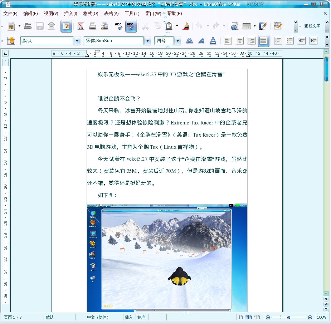
Task: Align text right
Action: 252,41
